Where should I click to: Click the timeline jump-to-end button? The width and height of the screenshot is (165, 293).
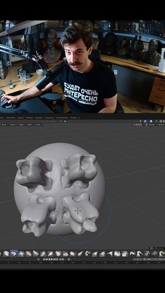point(57,259)
